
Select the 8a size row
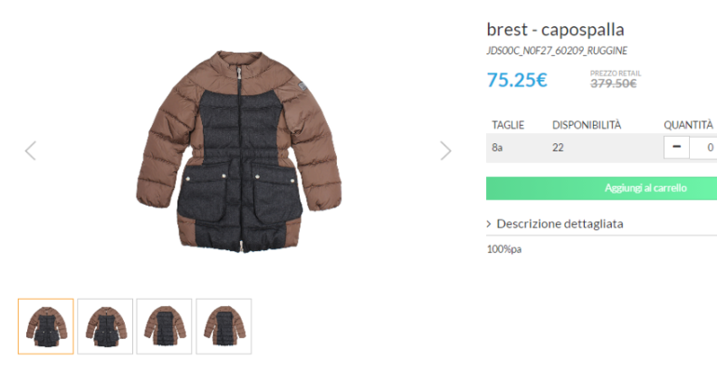click(498, 147)
